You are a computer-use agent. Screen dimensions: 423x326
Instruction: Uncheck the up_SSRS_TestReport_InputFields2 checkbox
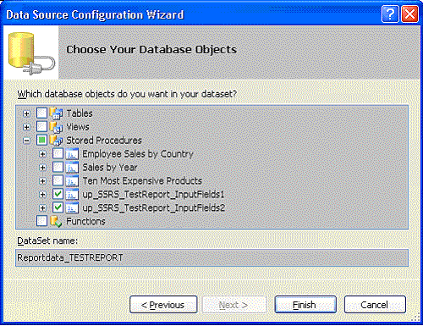click(x=58, y=207)
